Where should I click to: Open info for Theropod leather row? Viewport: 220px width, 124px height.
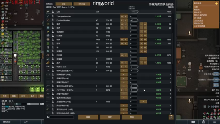[x=53, y=16]
